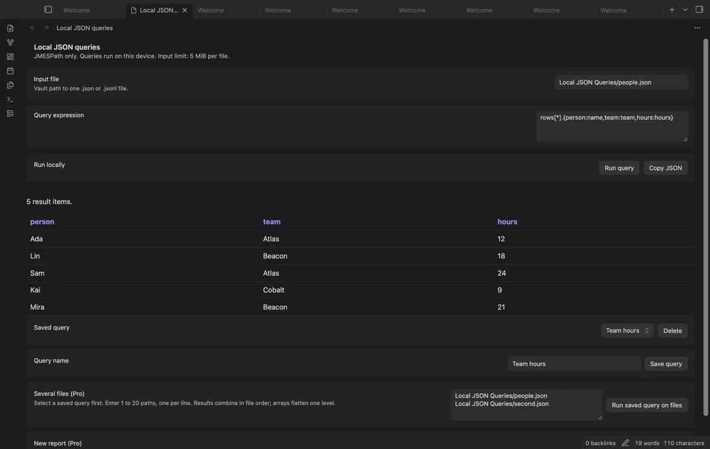The height and width of the screenshot is (449, 710).
Task: Select the Lin cell
Action: click(x=35, y=256)
